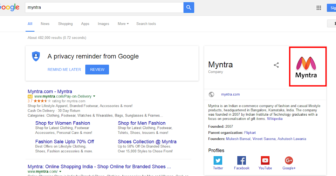Screen dimensions: 336x176
Task: Click 'Cash On Delivery · 30 Day Return' text
Action: click(x=54, y=111)
